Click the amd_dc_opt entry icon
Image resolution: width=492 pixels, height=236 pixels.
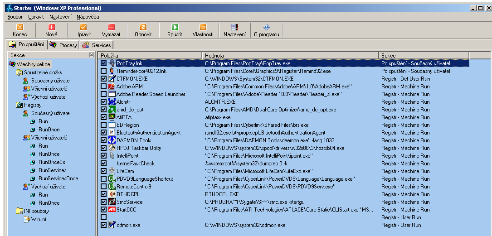[112, 109]
